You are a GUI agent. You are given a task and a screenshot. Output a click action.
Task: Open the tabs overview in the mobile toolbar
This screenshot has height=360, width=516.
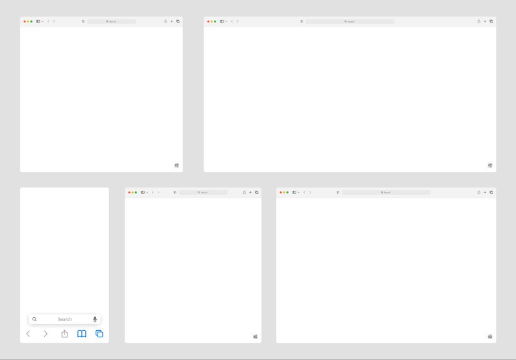coord(99,333)
